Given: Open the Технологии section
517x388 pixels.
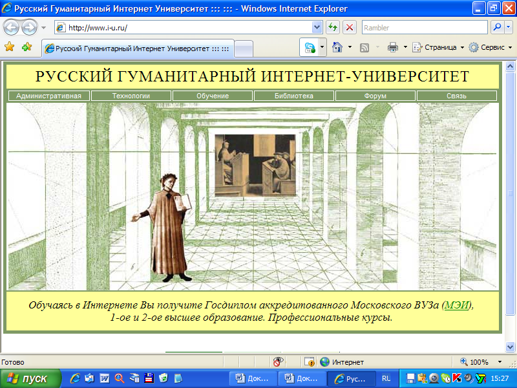Looking at the screenshot, I should coord(131,96).
